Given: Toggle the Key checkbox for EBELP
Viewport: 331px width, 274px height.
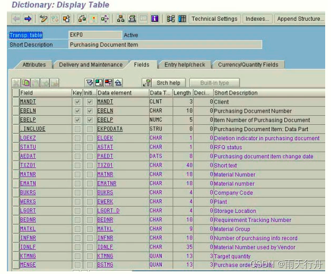Looking at the screenshot, I should (x=77, y=120).
